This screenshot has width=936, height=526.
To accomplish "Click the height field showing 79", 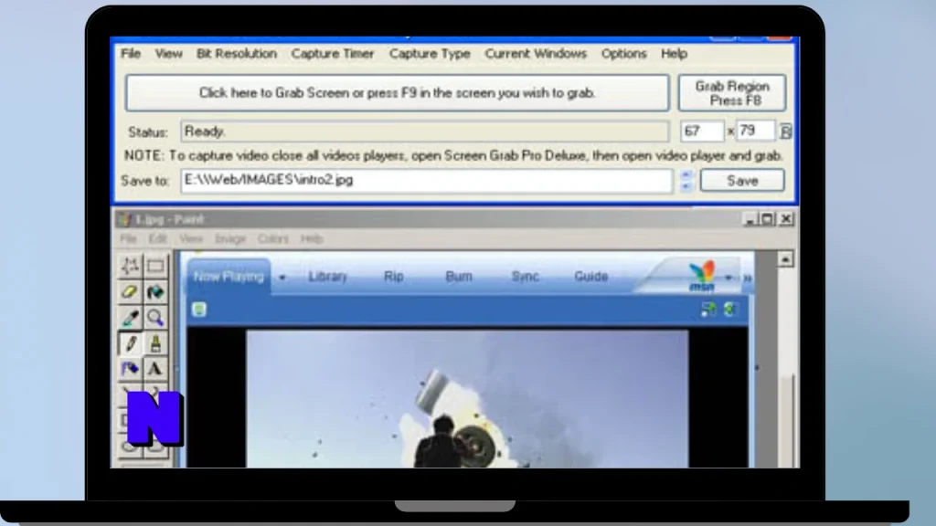I will [756, 131].
